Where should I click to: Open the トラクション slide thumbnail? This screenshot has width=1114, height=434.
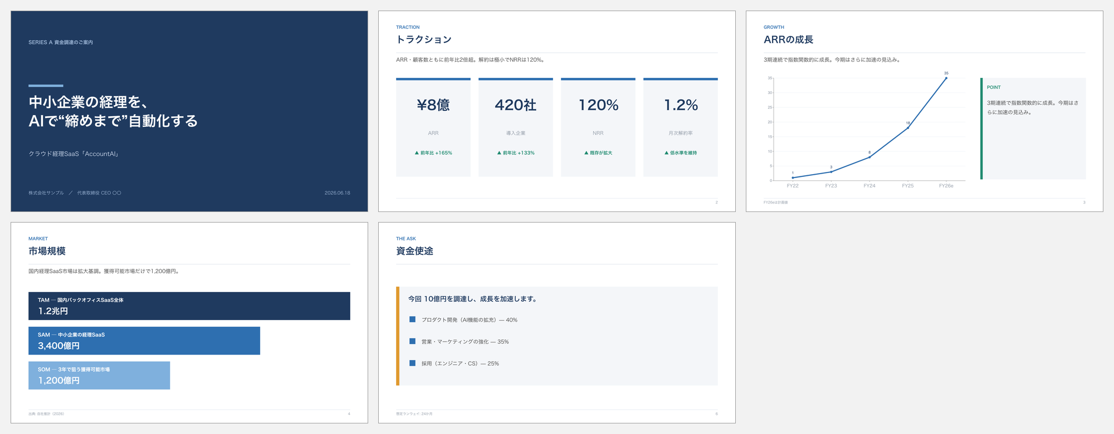tap(557, 111)
